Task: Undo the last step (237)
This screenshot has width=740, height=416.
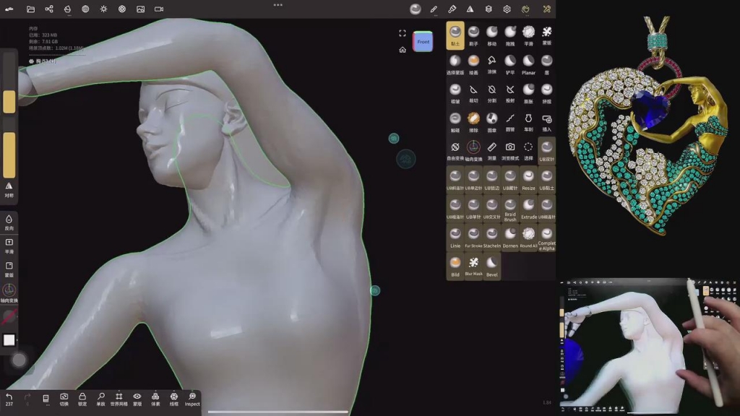Action: pyautogui.click(x=9, y=399)
